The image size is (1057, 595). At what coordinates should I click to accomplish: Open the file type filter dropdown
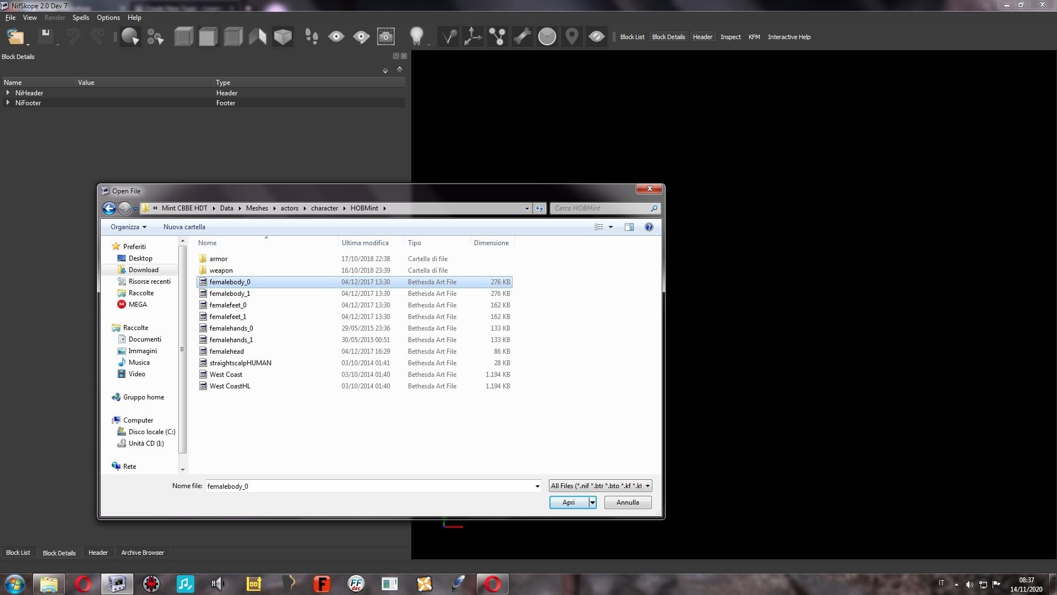point(601,486)
